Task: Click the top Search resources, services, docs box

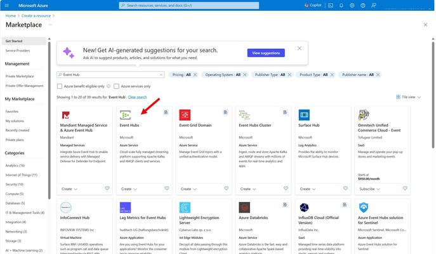Action: [189, 5]
